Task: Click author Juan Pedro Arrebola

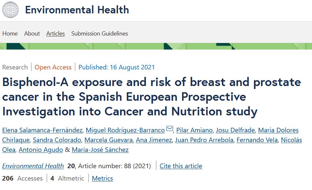Action: [204, 140]
